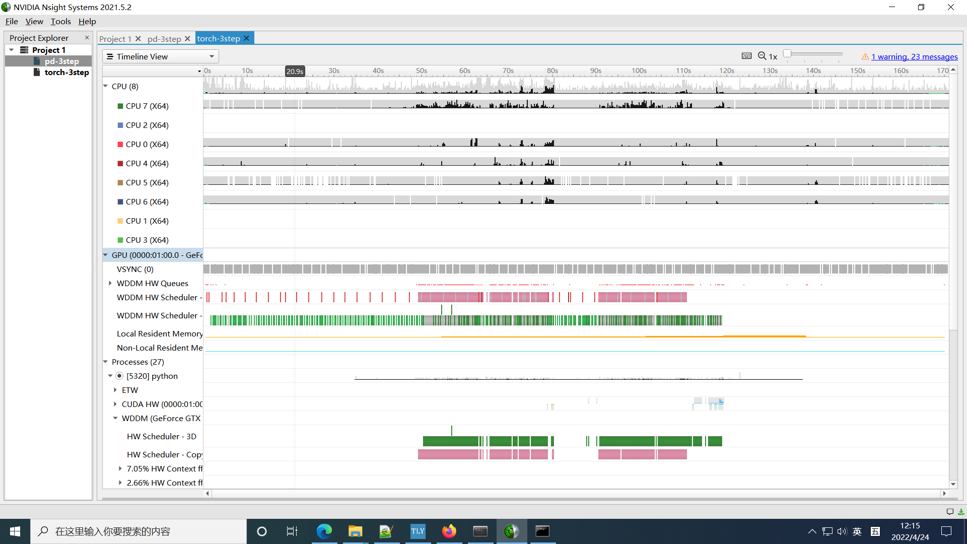Expand the ETW tree item

115,390
